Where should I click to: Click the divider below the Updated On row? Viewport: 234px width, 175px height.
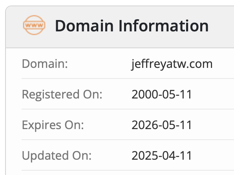click(x=128, y=170)
